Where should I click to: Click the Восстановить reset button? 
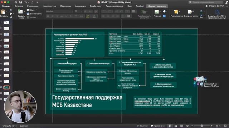coord(34,14)
